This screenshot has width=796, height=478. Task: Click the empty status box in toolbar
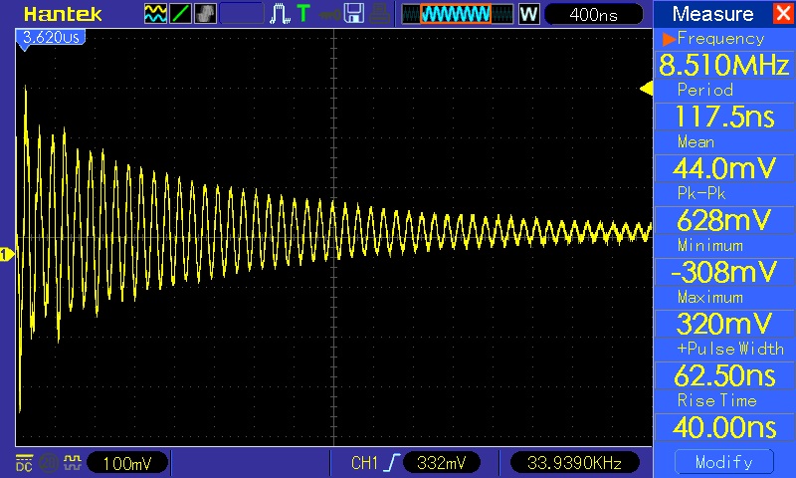[x=242, y=14]
